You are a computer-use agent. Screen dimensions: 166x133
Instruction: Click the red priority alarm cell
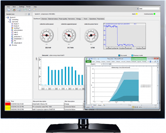coord(8,104)
